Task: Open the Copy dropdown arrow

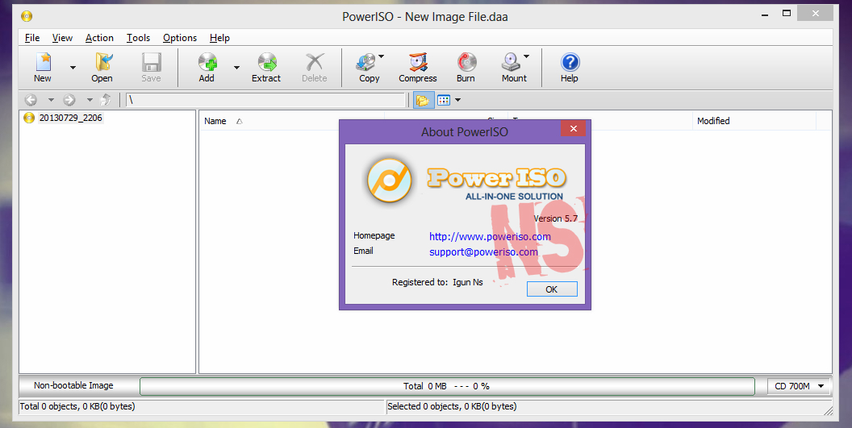Action: tap(382, 56)
